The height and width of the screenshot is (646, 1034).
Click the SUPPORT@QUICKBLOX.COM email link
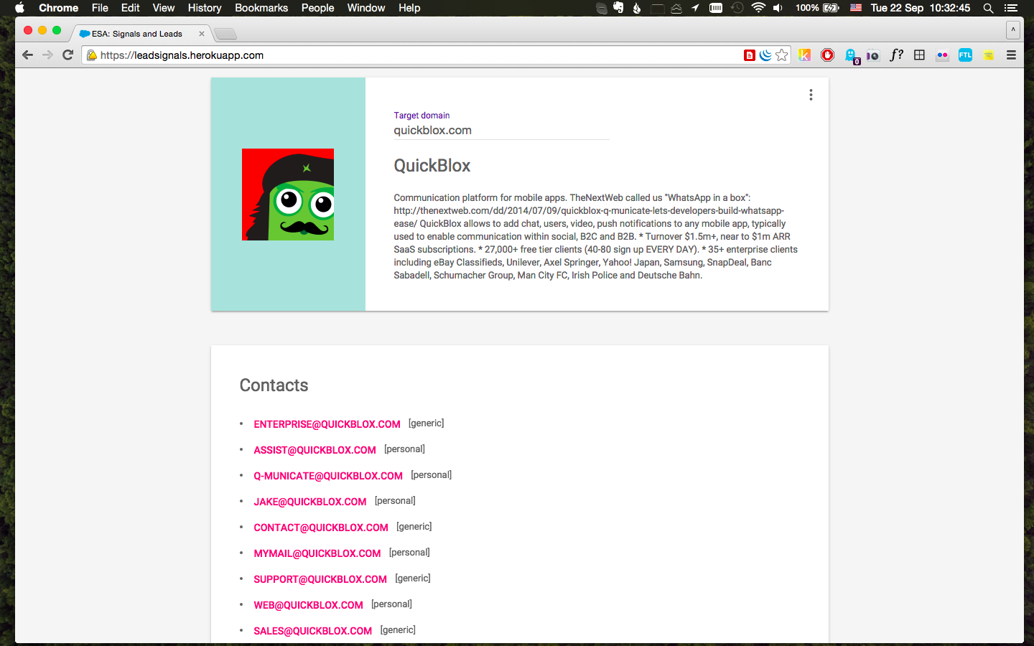320,579
